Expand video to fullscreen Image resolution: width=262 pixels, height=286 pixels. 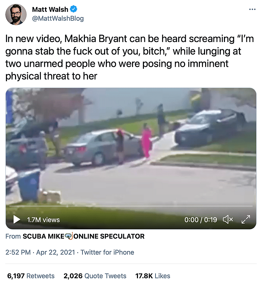pos(246,219)
